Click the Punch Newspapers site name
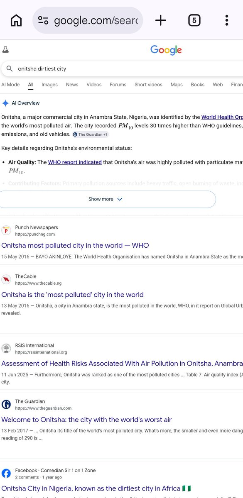Screen dimensions: 243x498 [37, 227]
